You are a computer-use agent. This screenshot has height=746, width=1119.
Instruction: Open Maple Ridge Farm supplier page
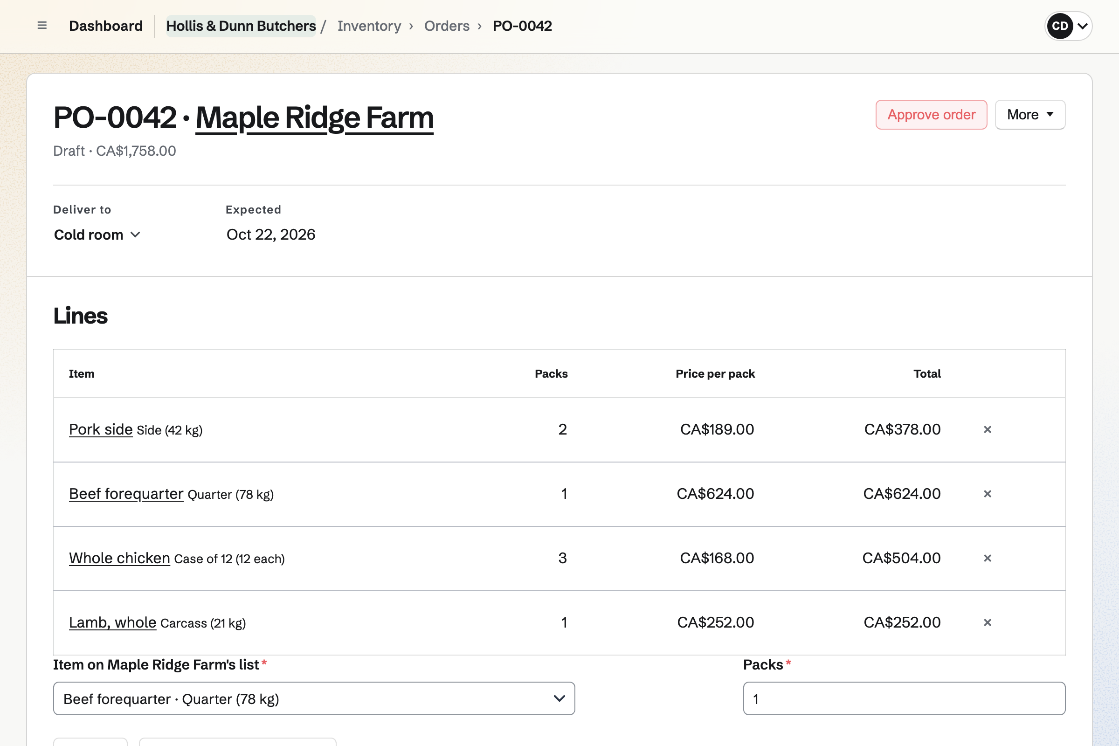314,117
